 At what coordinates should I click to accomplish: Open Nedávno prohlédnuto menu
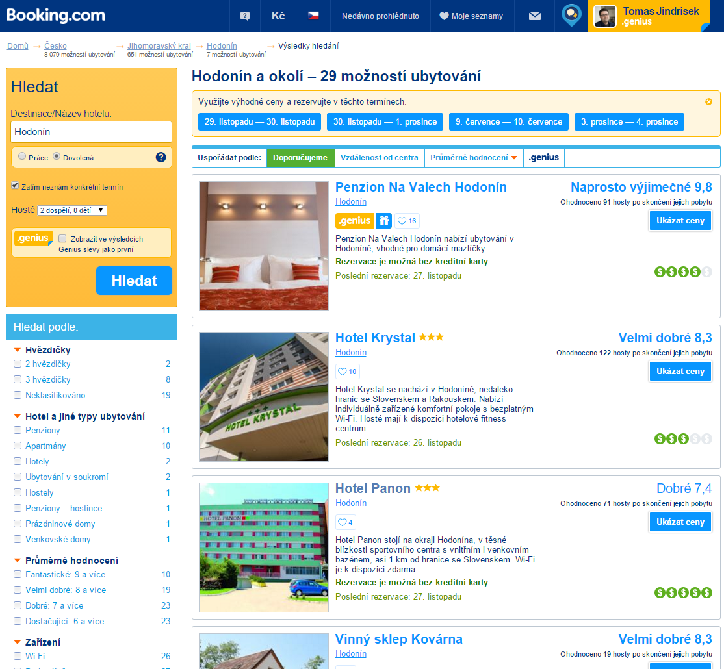(380, 16)
